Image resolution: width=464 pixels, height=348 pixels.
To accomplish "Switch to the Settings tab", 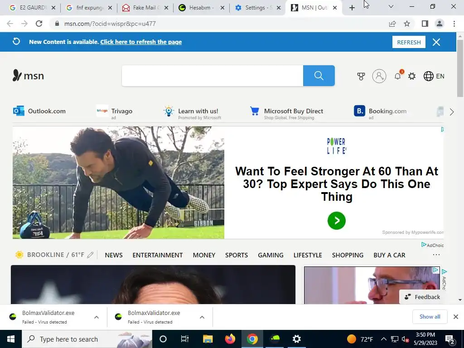I will pyautogui.click(x=258, y=8).
